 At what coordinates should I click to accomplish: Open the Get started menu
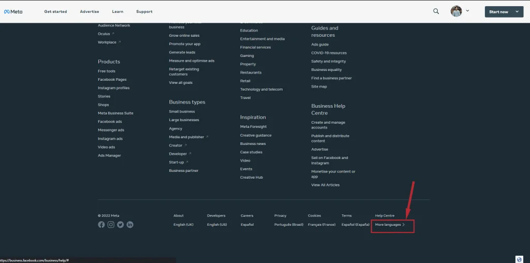pos(55,11)
